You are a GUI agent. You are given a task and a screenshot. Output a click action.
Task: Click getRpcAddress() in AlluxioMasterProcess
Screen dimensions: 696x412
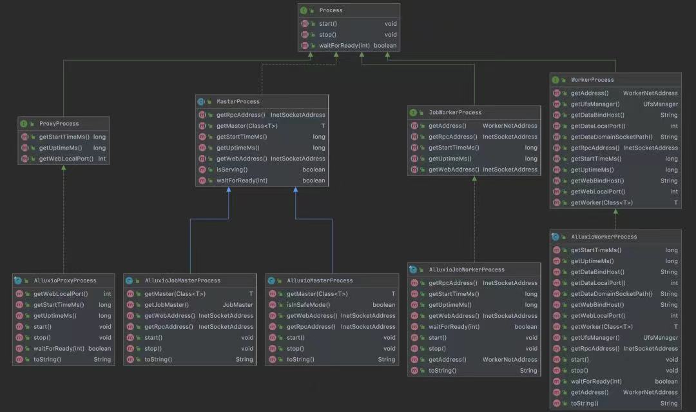click(311, 327)
